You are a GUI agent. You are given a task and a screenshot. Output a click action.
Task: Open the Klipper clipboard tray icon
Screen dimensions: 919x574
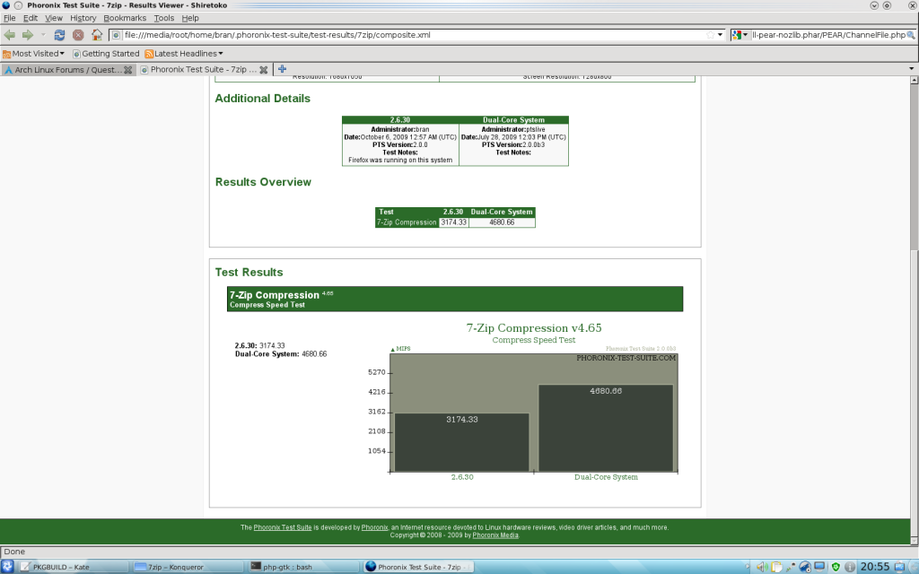pyautogui.click(x=776, y=567)
